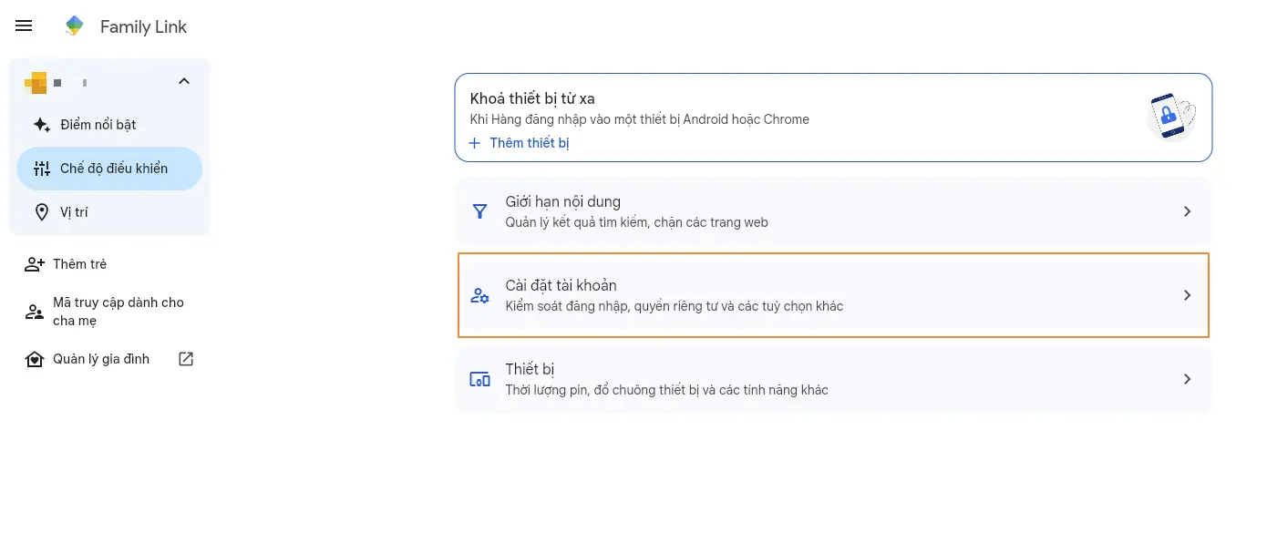
Task: Click the filter icon in Giới hạn nội dung
Action: click(x=479, y=211)
